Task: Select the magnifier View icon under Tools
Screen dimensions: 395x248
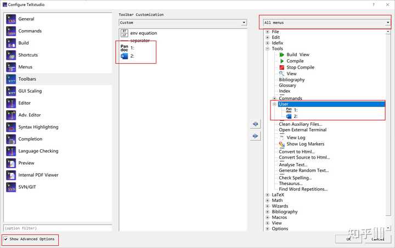Action: [281, 74]
